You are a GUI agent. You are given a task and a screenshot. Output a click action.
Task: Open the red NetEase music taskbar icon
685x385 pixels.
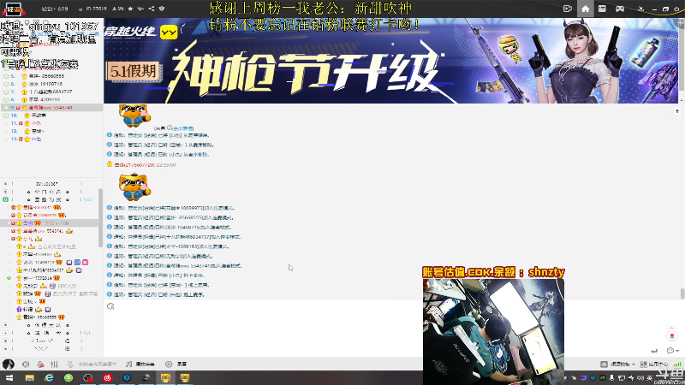tap(108, 377)
